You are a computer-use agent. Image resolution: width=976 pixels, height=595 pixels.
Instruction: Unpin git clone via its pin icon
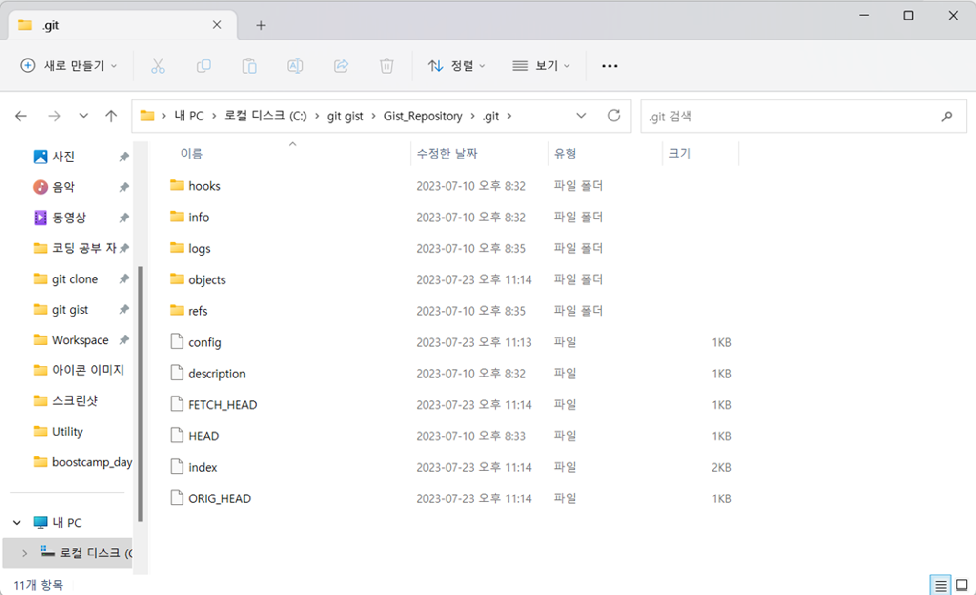coord(124,278)
